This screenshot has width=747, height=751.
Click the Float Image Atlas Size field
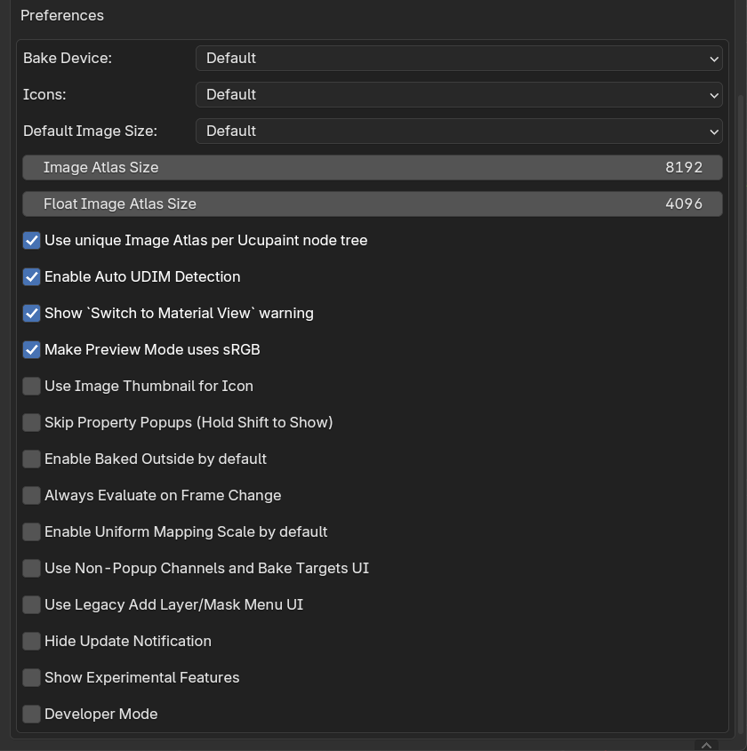(373, 204)
